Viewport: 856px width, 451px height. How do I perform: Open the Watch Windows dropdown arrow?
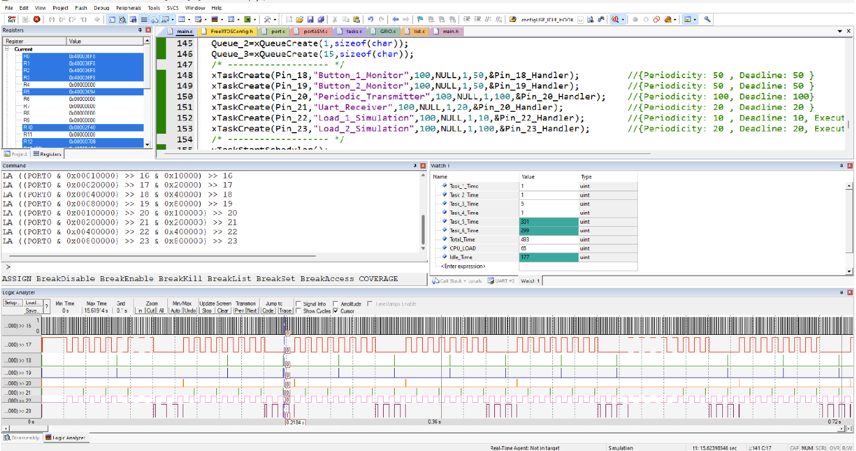(173, 19)
